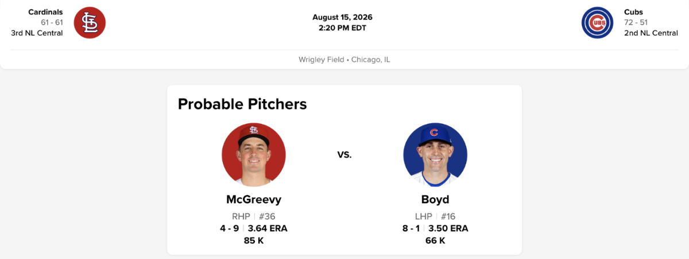Open Boyd pitcher name link
The height and width of the screenshot is (259, 689).
[435, 199]
